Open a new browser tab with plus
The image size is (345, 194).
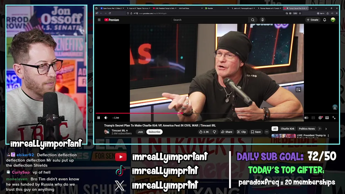coord(311,8)
